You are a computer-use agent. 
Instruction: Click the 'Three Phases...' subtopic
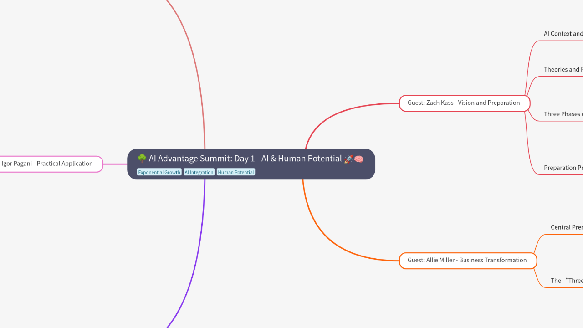(563, 114)
